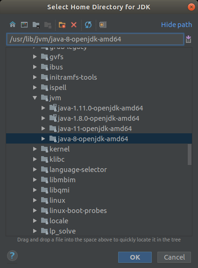Create a new folder with toolbar icon

(x=62, y=25)
